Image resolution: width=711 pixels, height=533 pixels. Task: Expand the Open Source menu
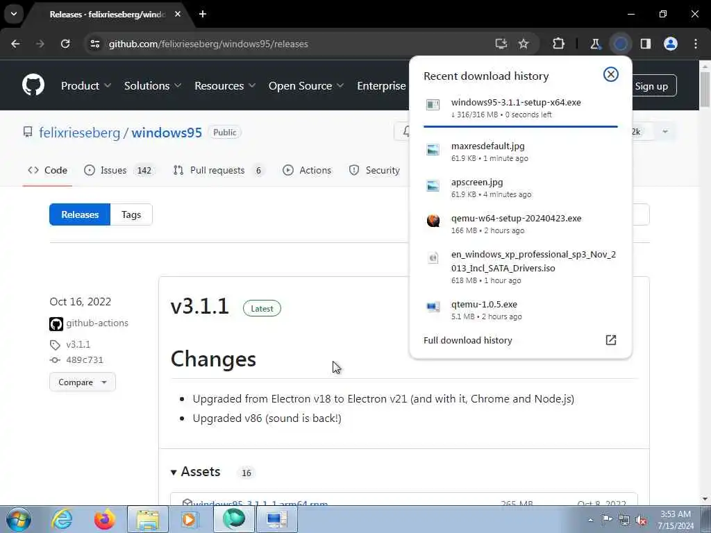(x=306, y=85)
